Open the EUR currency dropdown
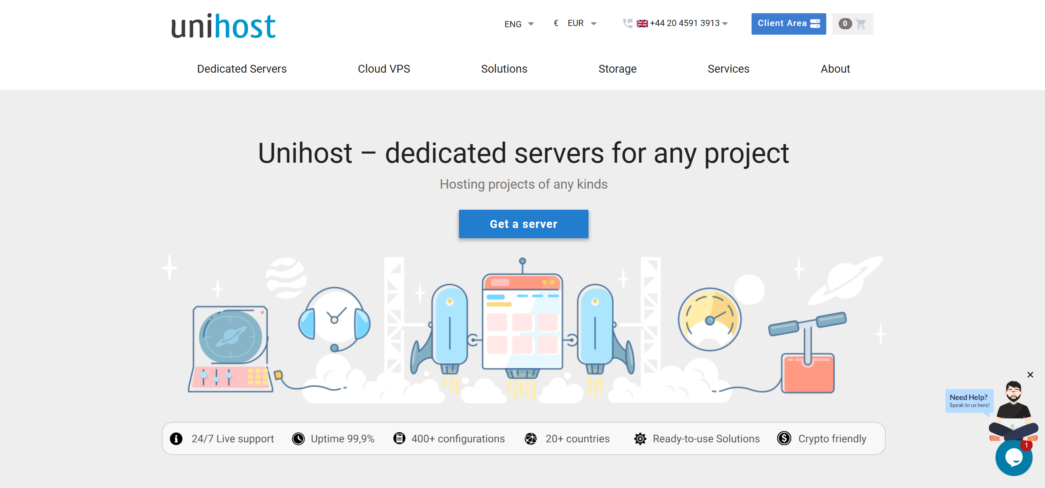This screenshot has width=1045, height=488. 575,23
